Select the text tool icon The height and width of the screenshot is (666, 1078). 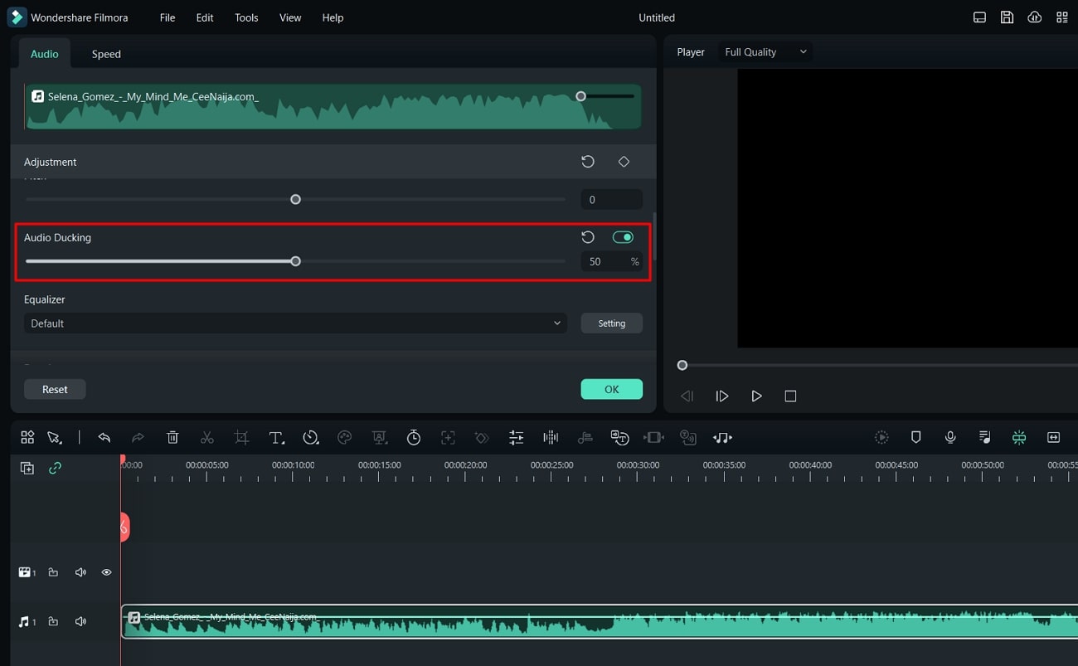[x=276, y=437]
